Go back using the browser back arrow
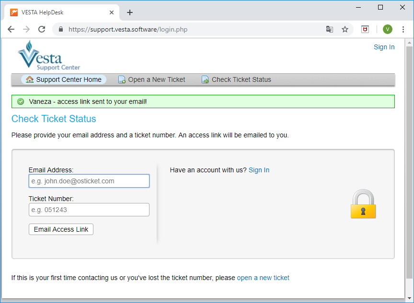414x303 pixels. click(11, 29)
